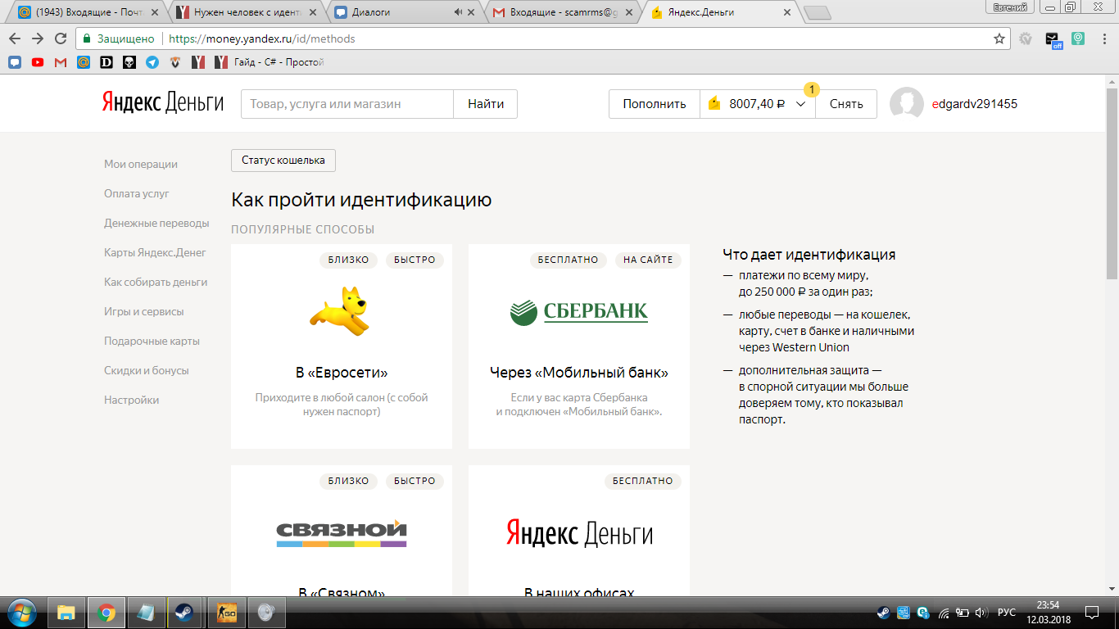Reload the page with the refresh icon
The height and width of the screenshot is (629, 1119).
[61, 38]
